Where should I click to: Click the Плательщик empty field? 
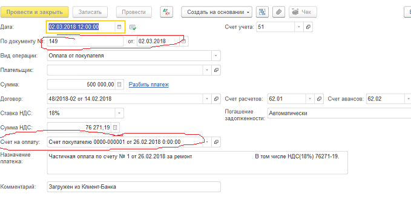(125, 70)
